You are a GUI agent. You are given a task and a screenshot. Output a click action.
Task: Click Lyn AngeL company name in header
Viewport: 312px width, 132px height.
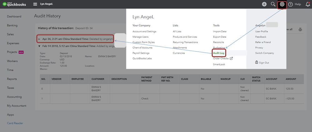pos(47,4)
